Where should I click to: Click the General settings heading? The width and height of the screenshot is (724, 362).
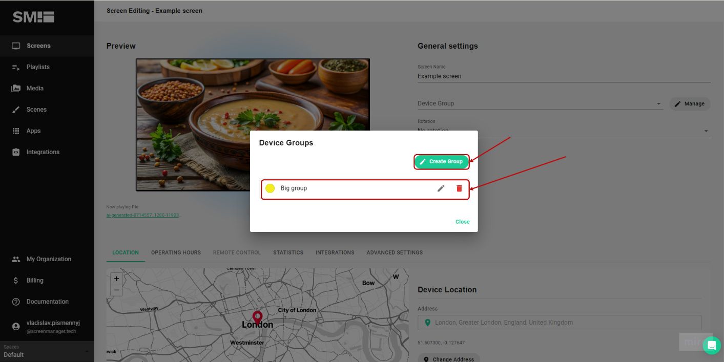448,46
